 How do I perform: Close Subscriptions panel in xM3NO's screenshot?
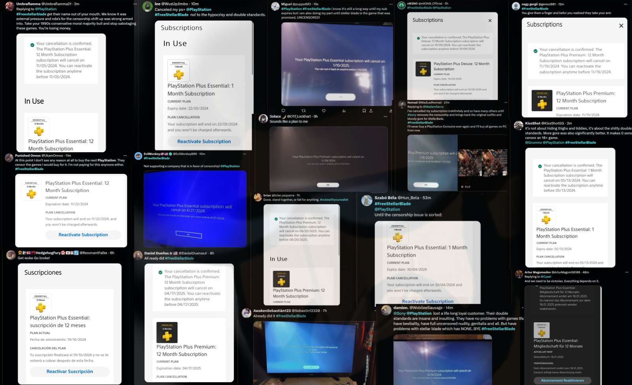pyautogui.click(x=490, y=21)
